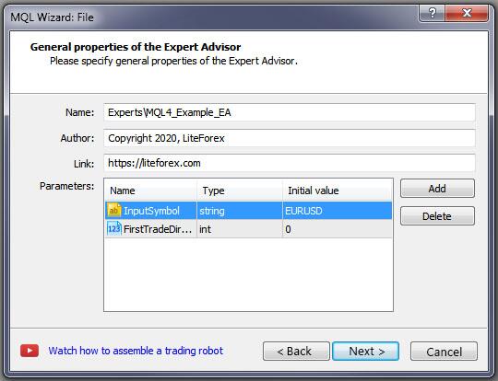Focus the Name input field
Viewport: 498px width, 381px height.
(x=290, y=112)
